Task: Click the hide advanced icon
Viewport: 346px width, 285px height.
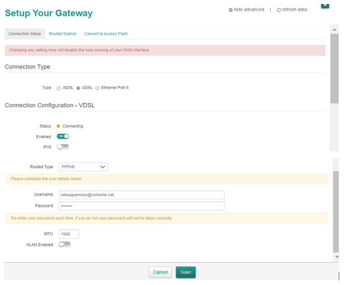Action: [230, 10]
